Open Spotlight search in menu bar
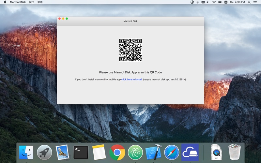 pyautogui.click(x=249, y=2)
